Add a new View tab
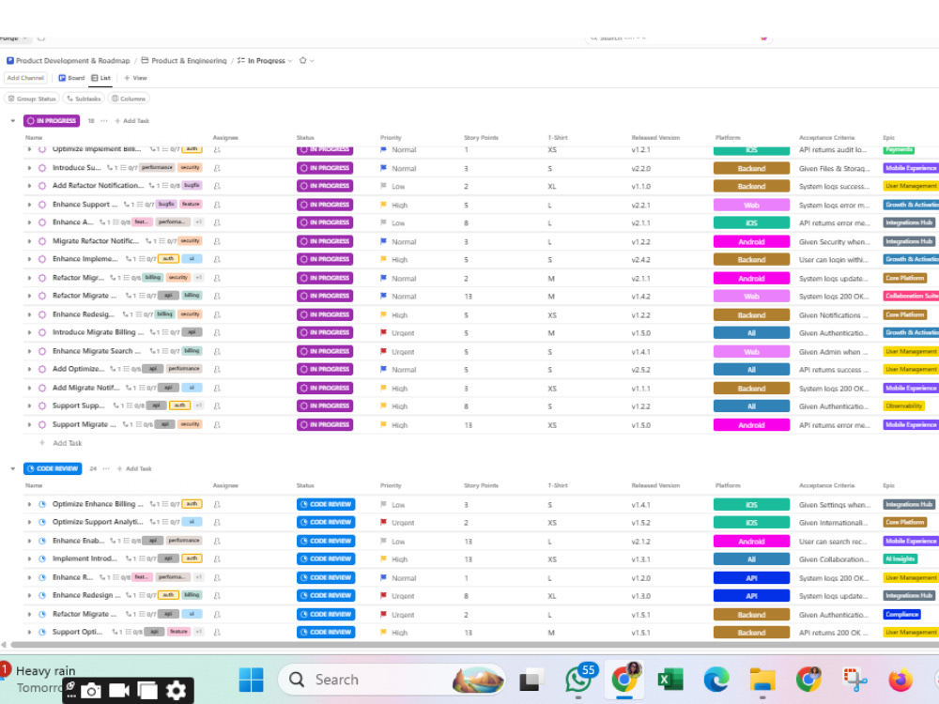This screenshot has height=704, width=939. [x=135, y=78]
